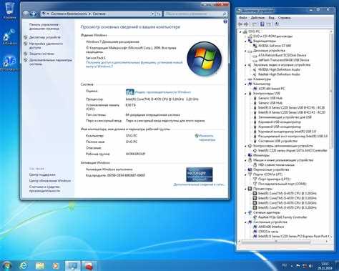Open Настройка удаленного доступа link
339x271 pixels.
pyautogui.click(x=46, y=46)
